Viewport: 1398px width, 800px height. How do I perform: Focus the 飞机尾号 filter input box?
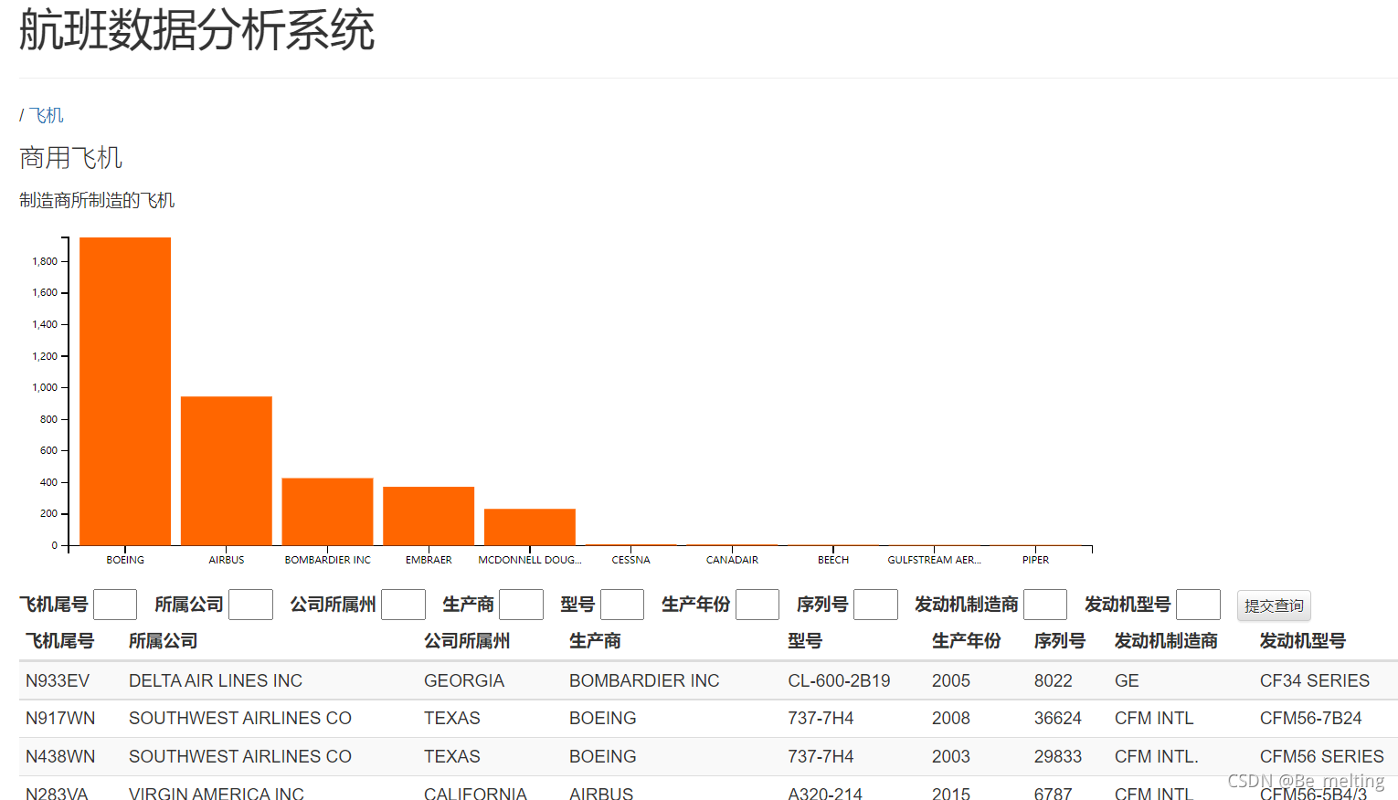tap(115, 605)
